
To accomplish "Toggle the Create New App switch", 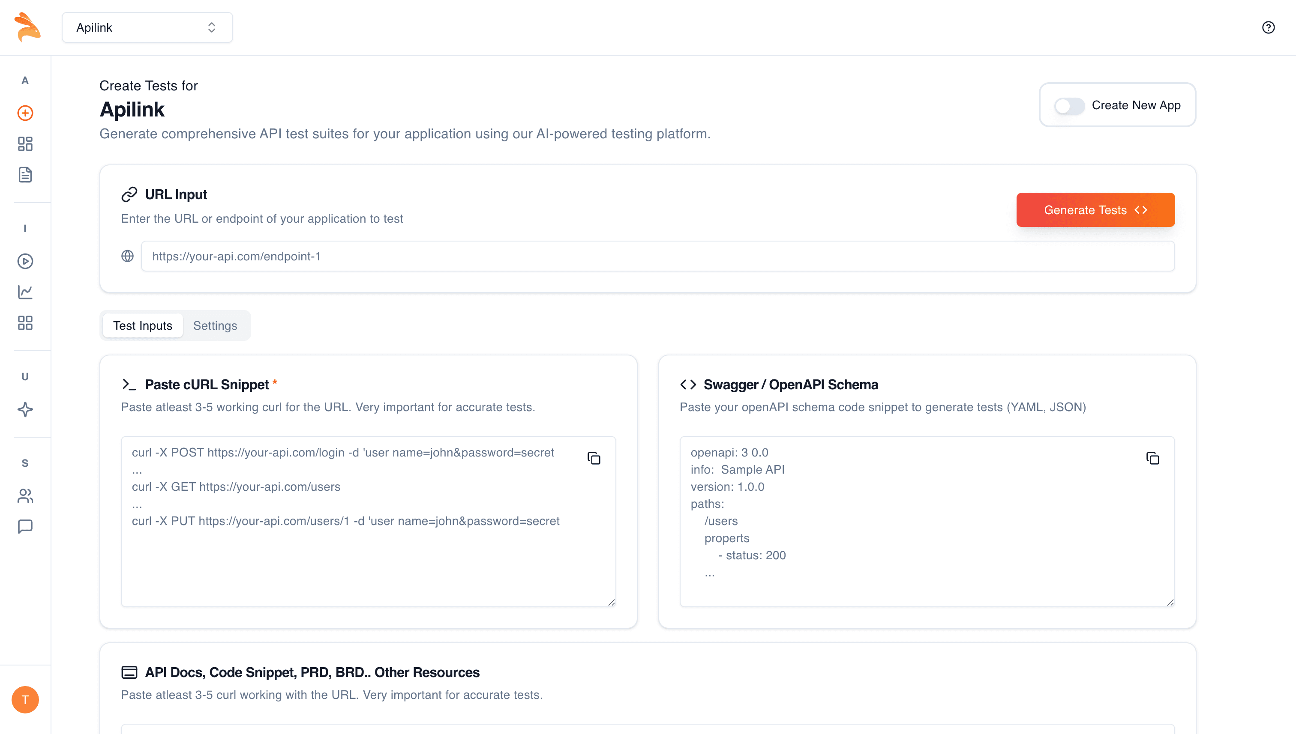I will [1069, 105].
